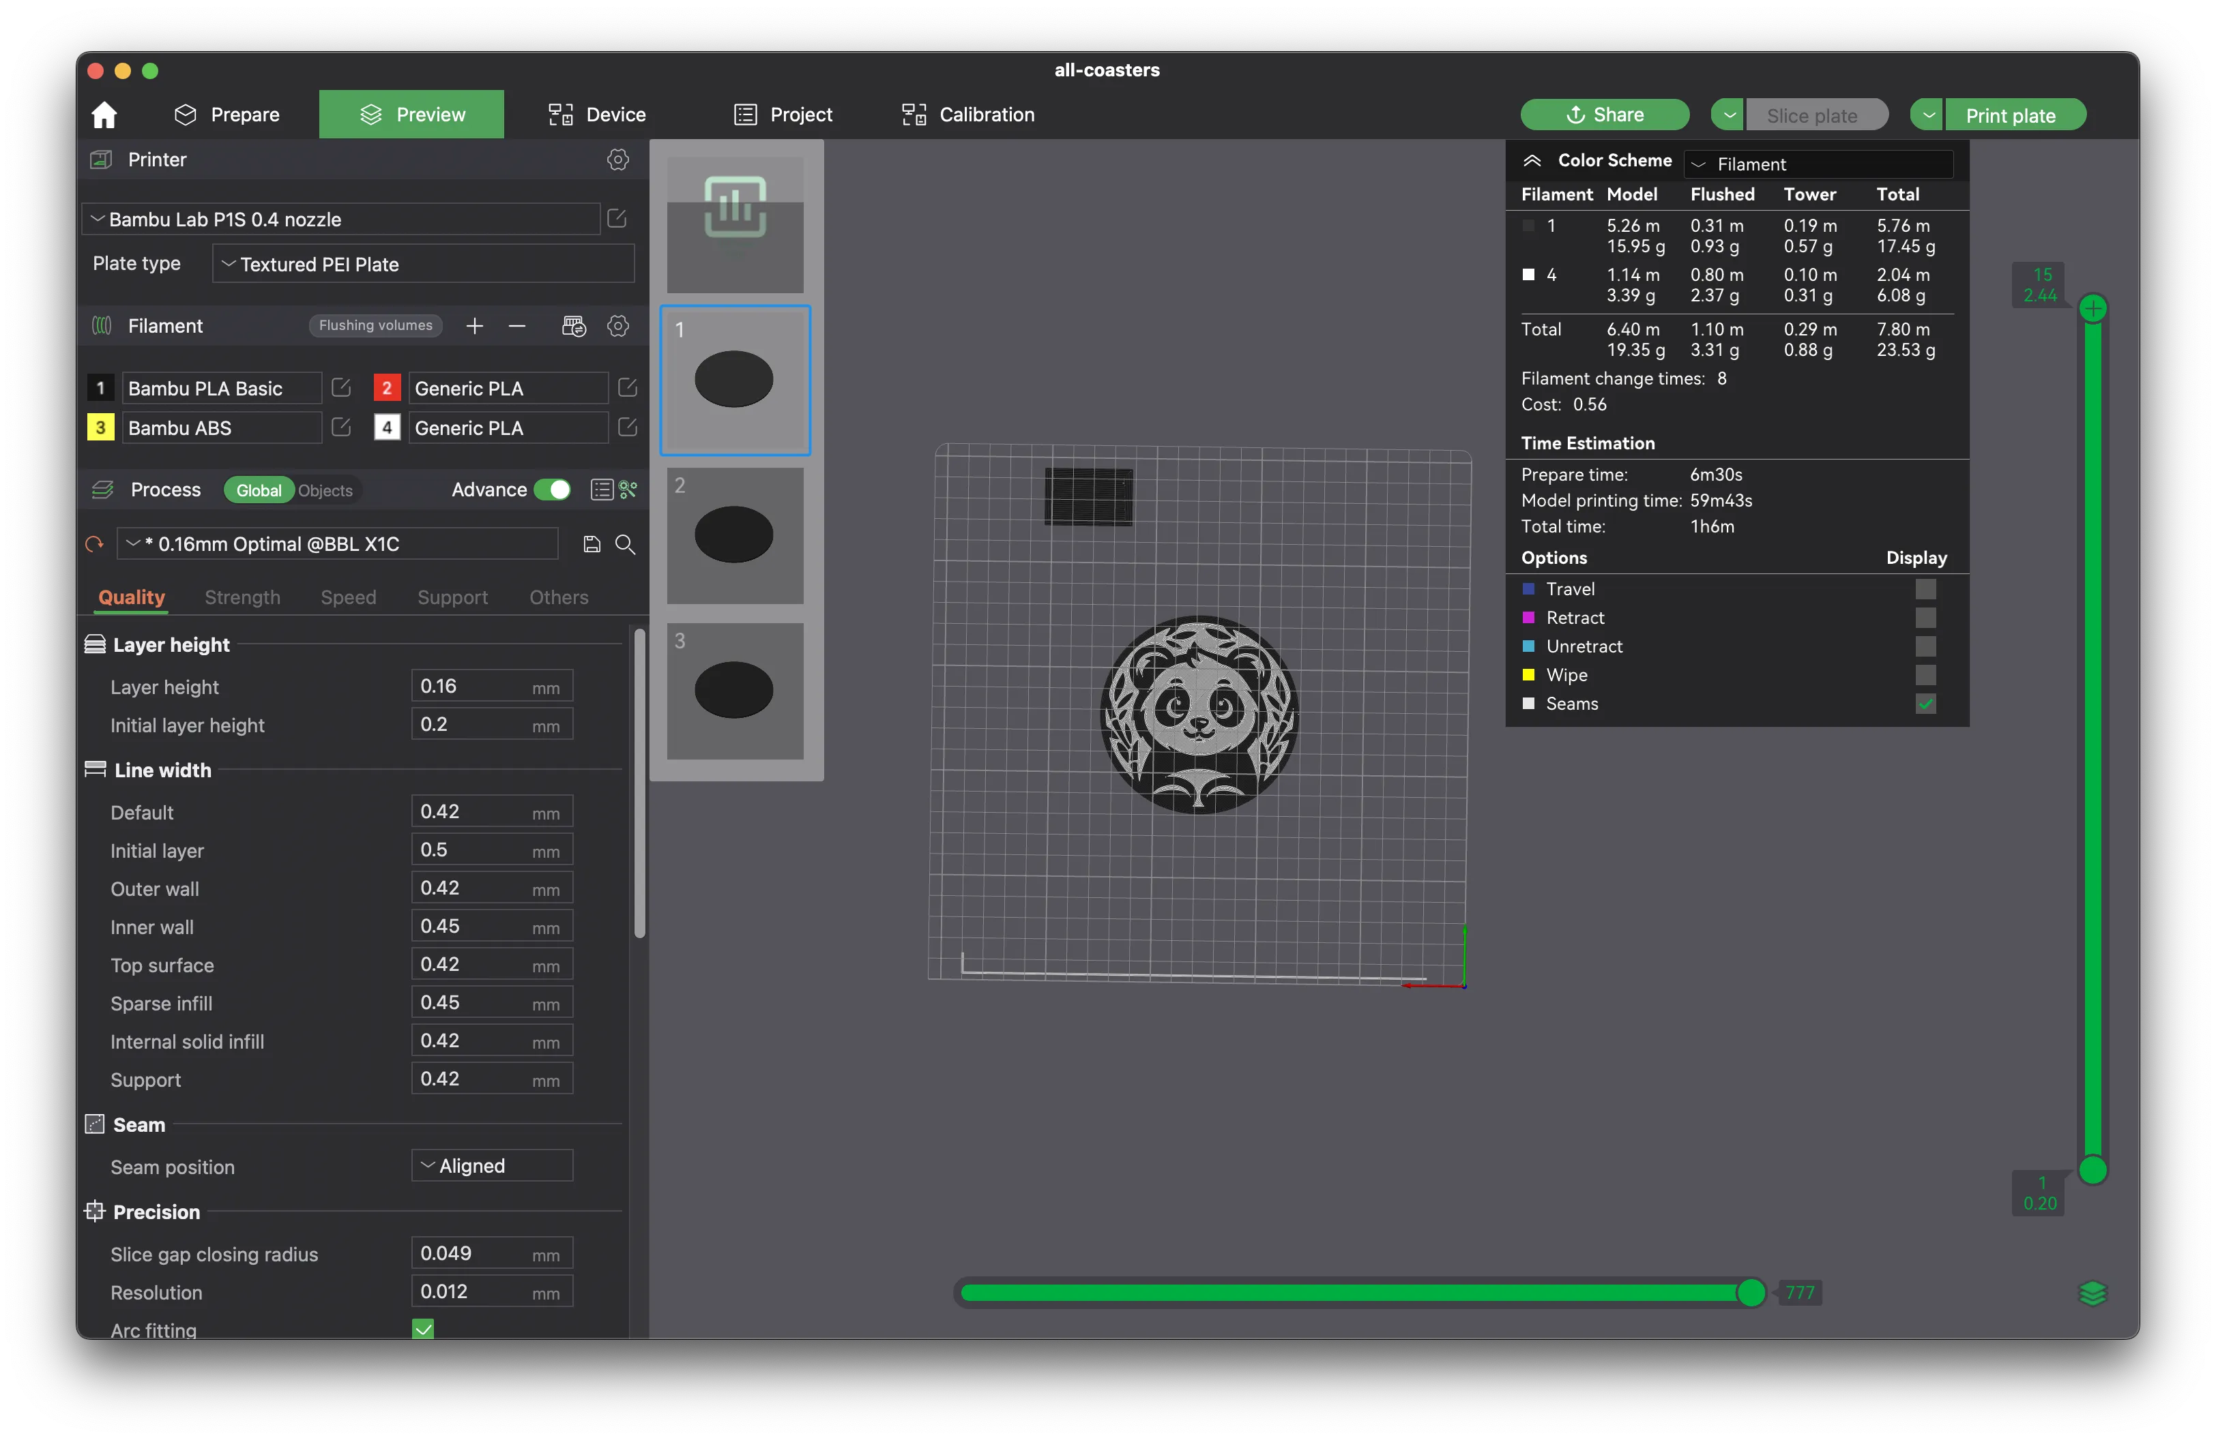
Task: Click the plus handle on the layer slider
Action: tap(2093, 309)
